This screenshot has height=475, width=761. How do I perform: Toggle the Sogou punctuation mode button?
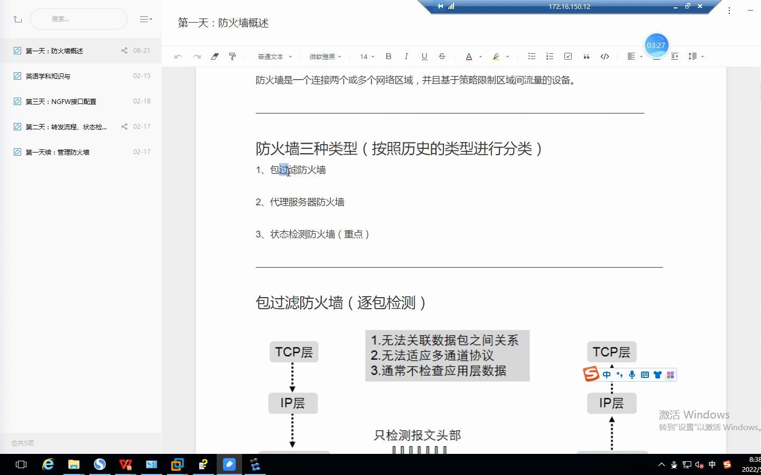click(619, 375)
